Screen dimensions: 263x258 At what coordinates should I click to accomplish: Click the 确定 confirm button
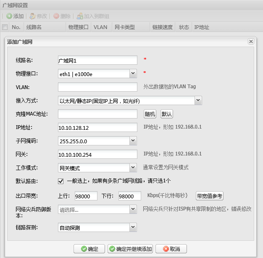coord(89,249)
